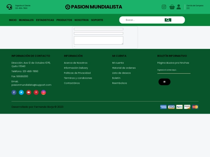Open Mi cuenta link
The height and width of the screenshot is (157, 210).
pos(118,63)
